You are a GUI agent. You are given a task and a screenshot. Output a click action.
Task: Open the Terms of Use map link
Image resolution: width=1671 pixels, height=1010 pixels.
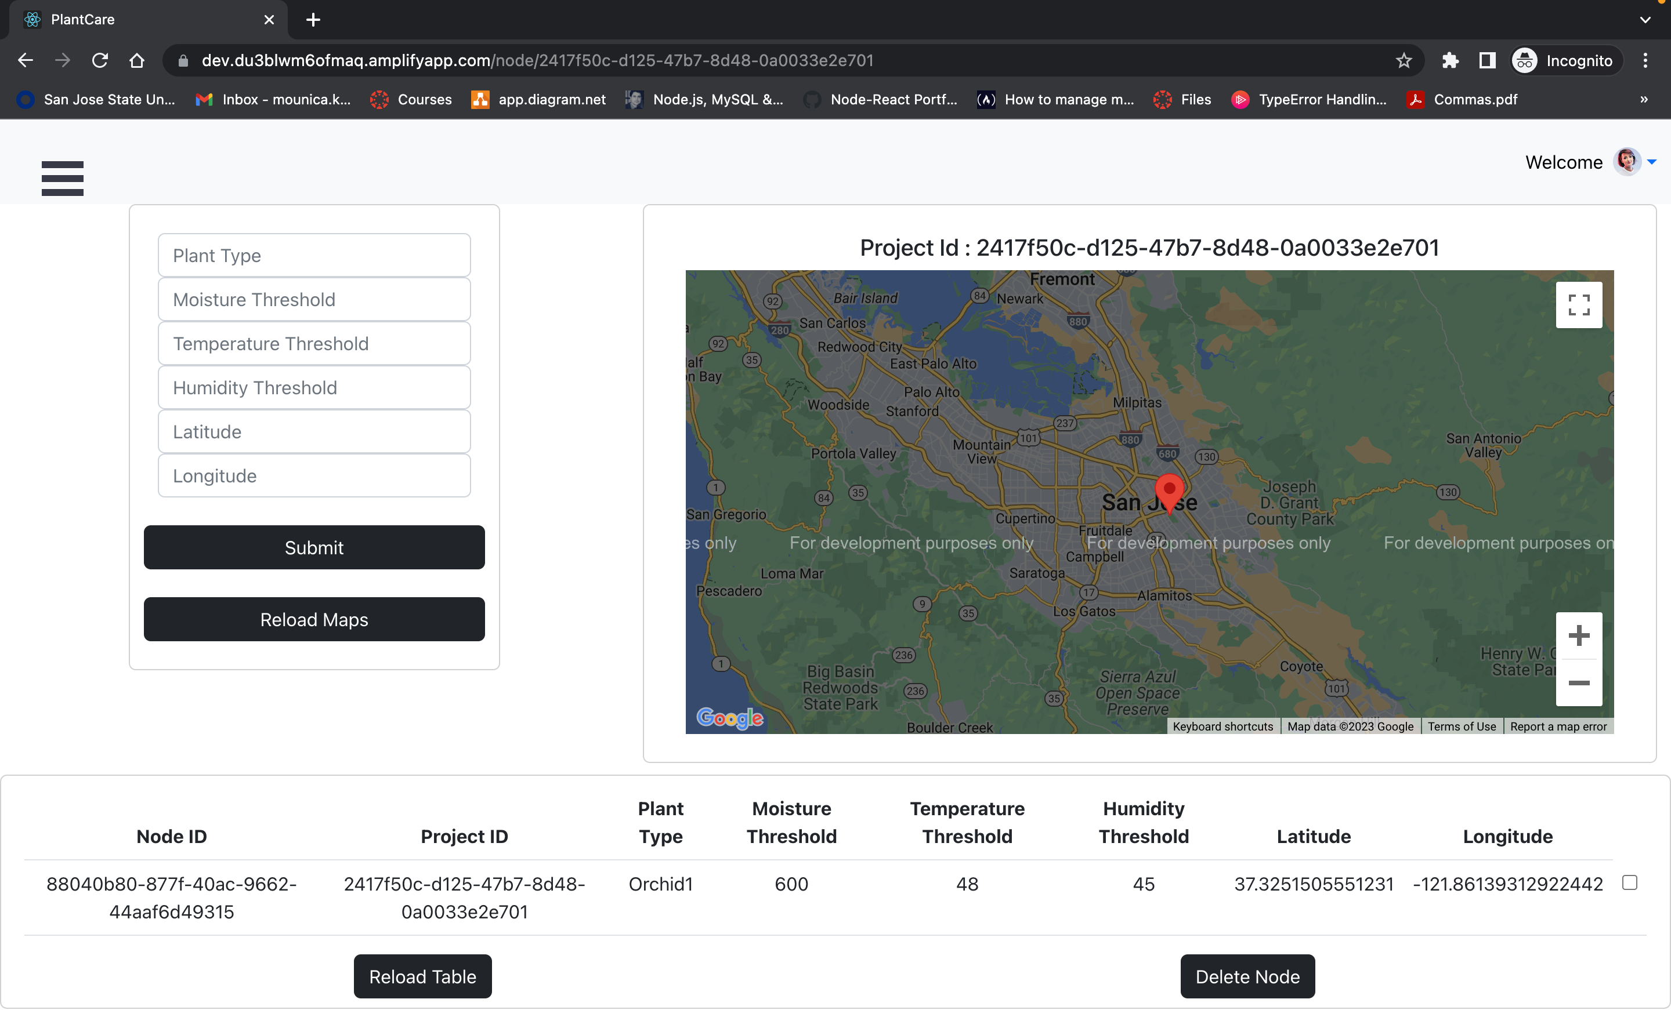[x=1461, y=726]
